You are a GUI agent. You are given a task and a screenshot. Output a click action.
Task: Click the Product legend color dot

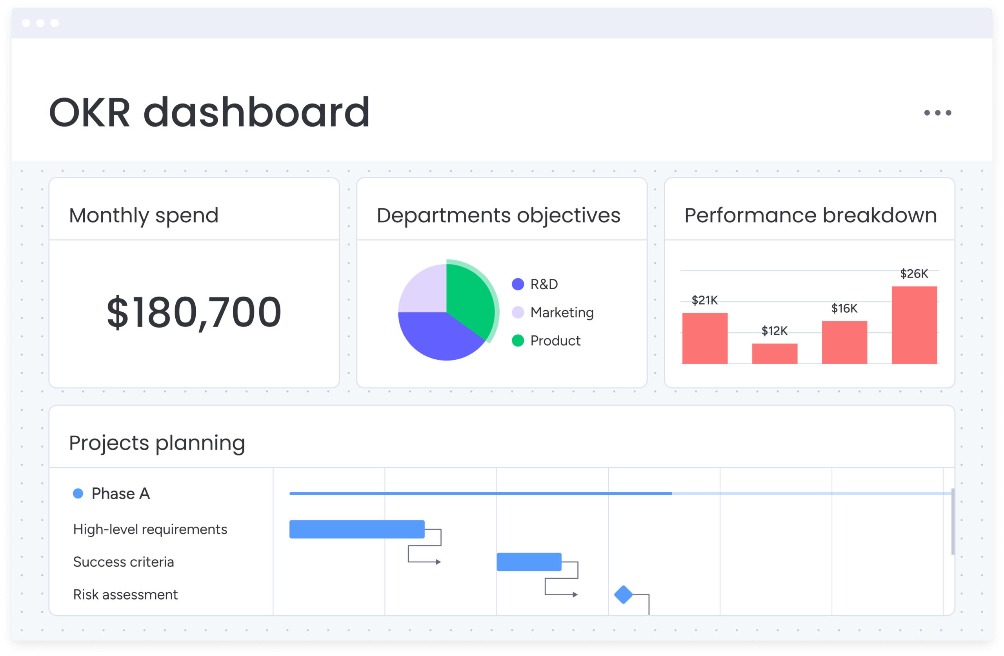518,341
